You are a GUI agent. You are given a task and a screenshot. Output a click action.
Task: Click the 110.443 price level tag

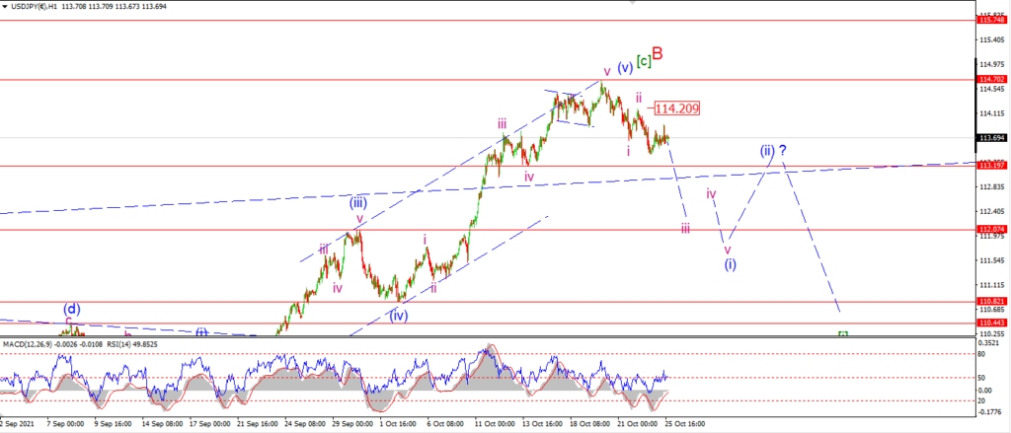pyautogui.click(x=990, y=323)
